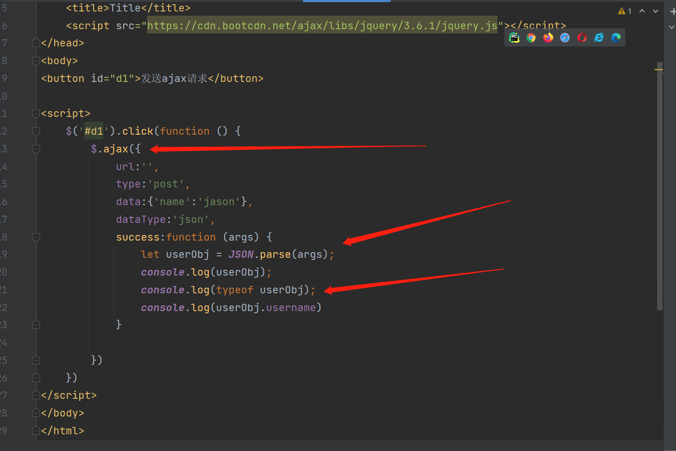Screen dimensions: 676x451
Task: Fold the $.ajax({ call block
Action: tap(35, 149)
